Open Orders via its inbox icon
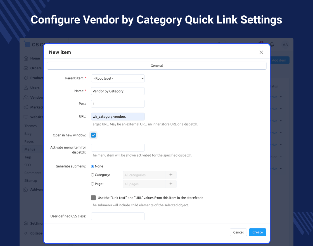313x246 pixels. click(26, 68)
